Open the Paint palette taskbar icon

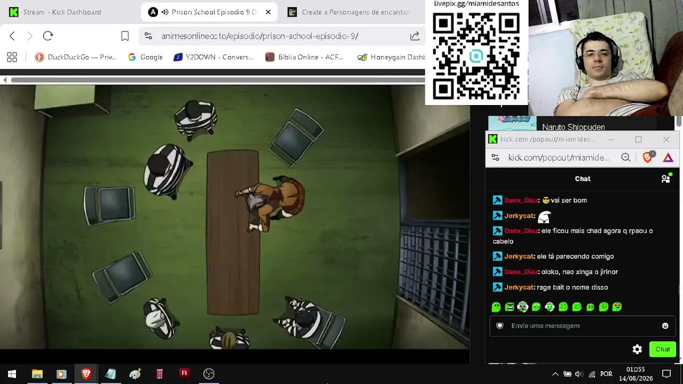(135, 374)
